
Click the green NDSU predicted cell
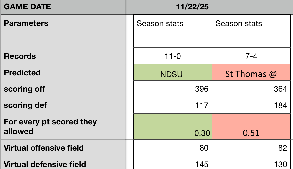coord(173,73)
